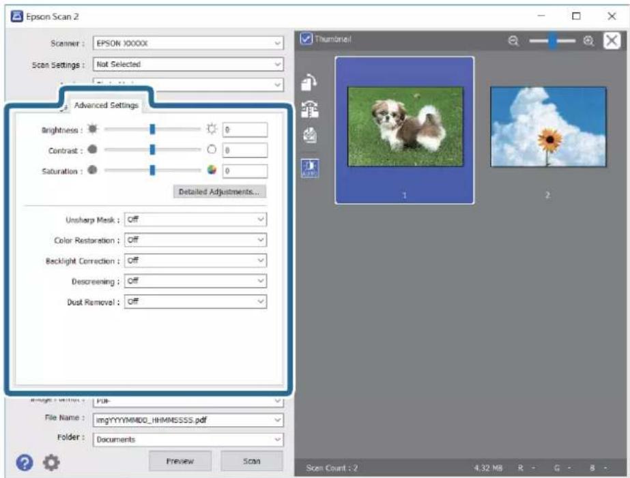
Task: Select the sunflower thumbnail numbered 2
Action: (x=547, y=126)
